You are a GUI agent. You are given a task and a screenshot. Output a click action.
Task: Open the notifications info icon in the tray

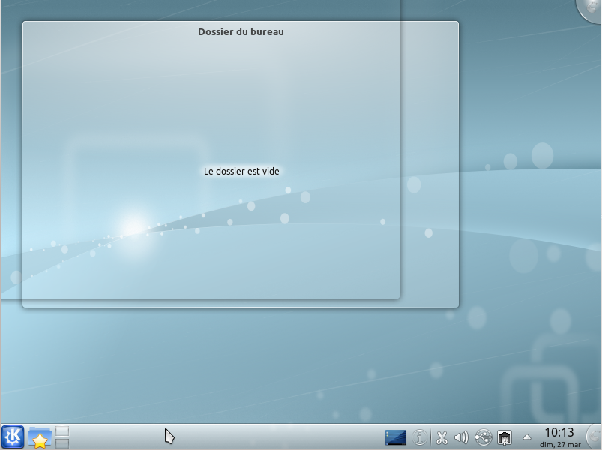(420, 437)
